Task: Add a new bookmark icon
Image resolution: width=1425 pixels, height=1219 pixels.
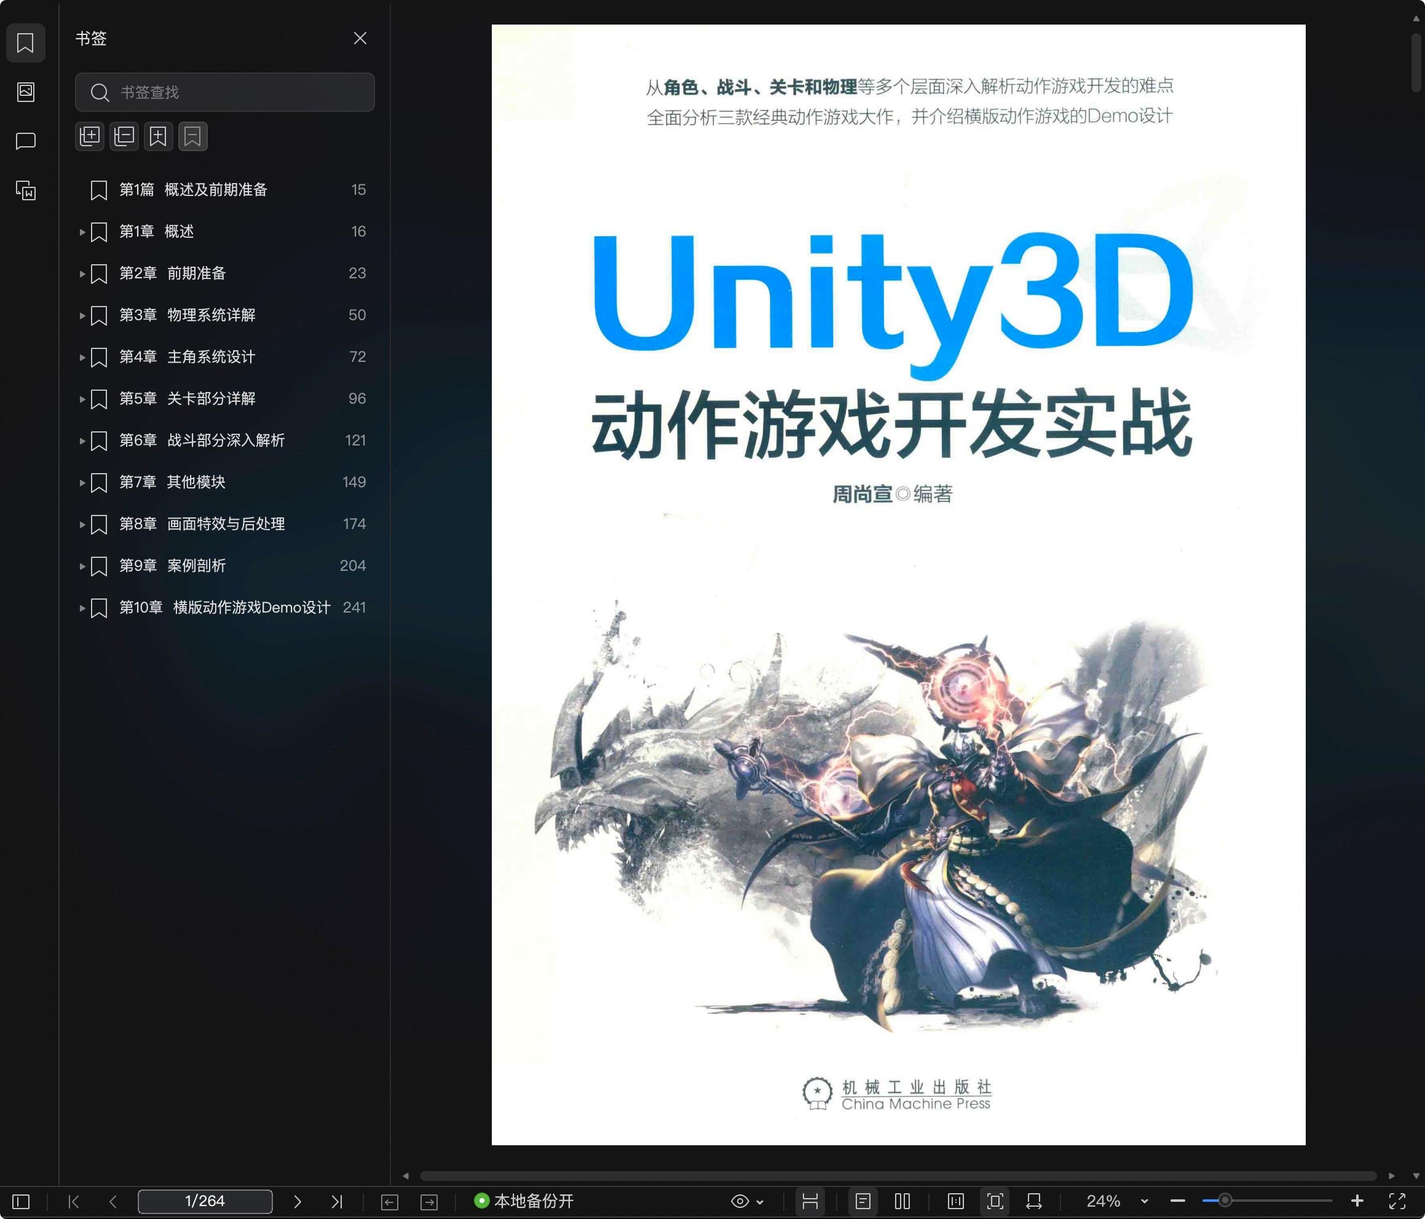Action: 158,136
